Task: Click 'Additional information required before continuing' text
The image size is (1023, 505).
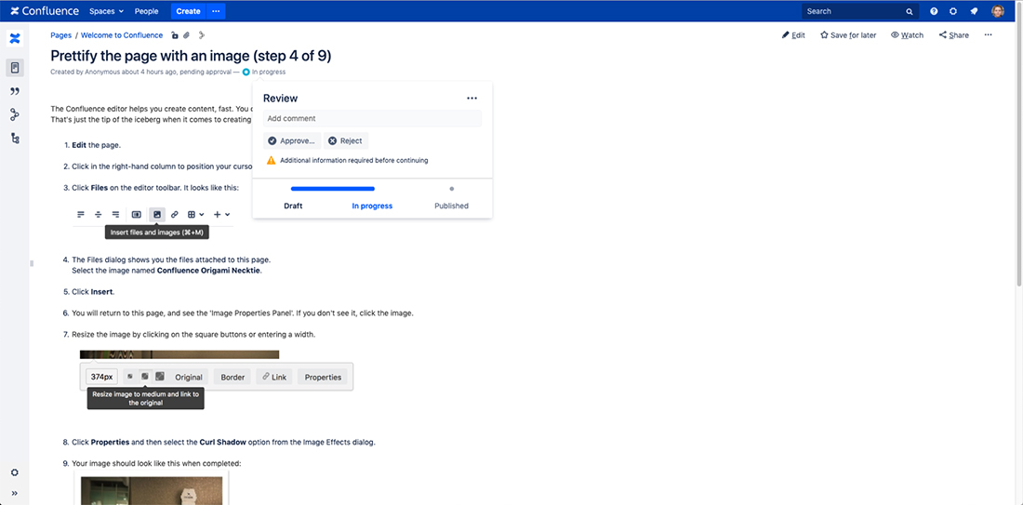Action: (x=353, y=161)
